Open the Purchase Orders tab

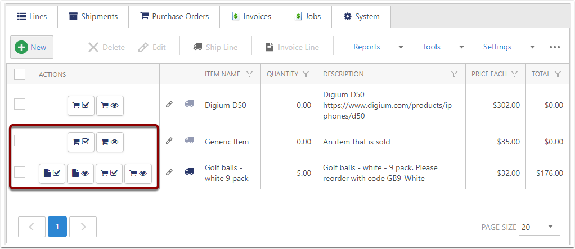[174, 16]
